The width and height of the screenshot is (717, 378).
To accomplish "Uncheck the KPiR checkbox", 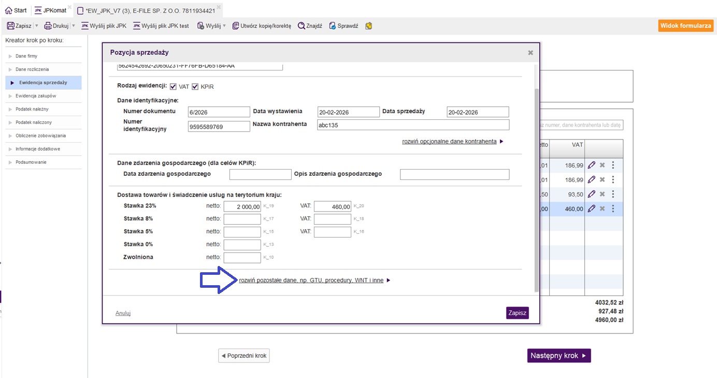I will 195,87.
